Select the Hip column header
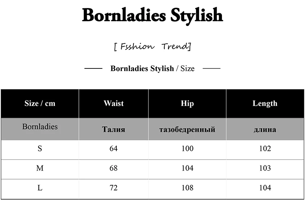 pyautogui.click(x=187, y=103)
